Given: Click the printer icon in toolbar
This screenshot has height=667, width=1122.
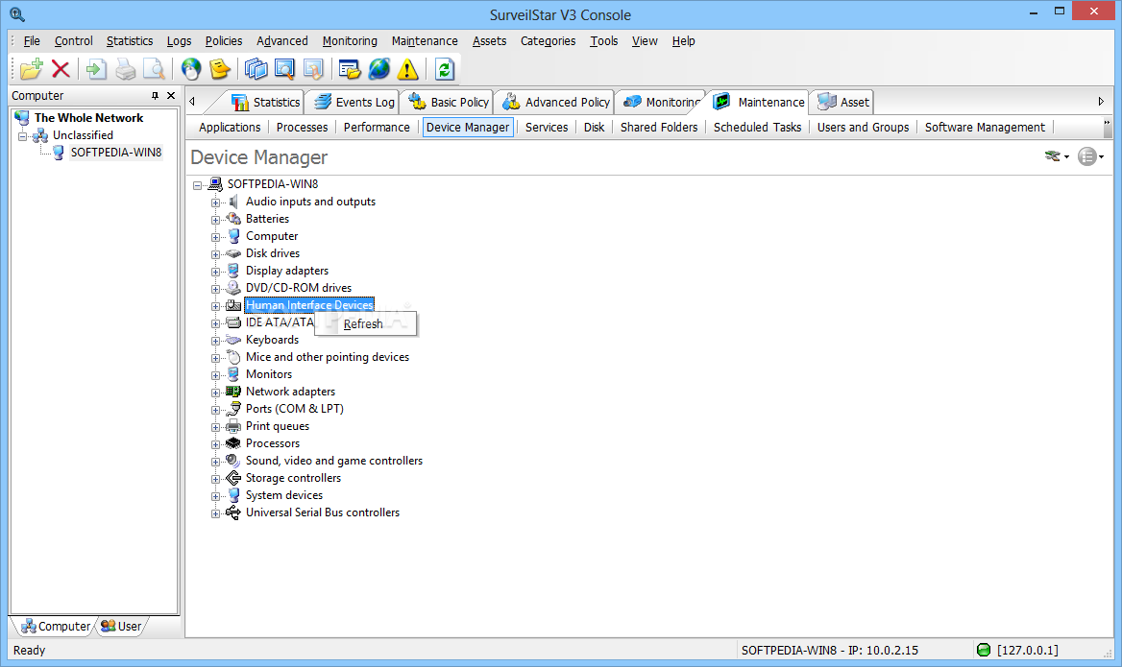Looking at the screenshot, I should (125, 69).
